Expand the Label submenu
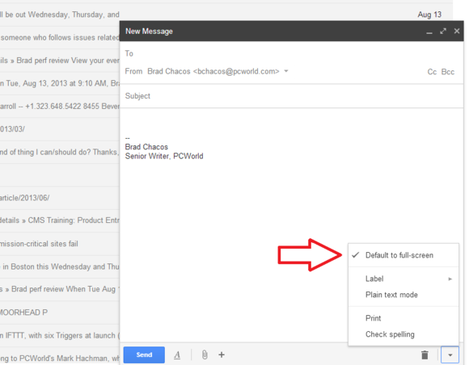 click(404, 279)
